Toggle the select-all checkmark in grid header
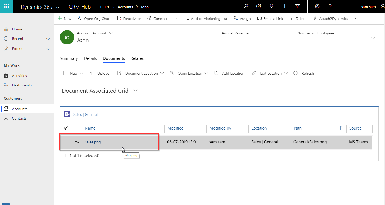Image resolution: width=385 pixels, height=205 pixels. click(66, 128)
